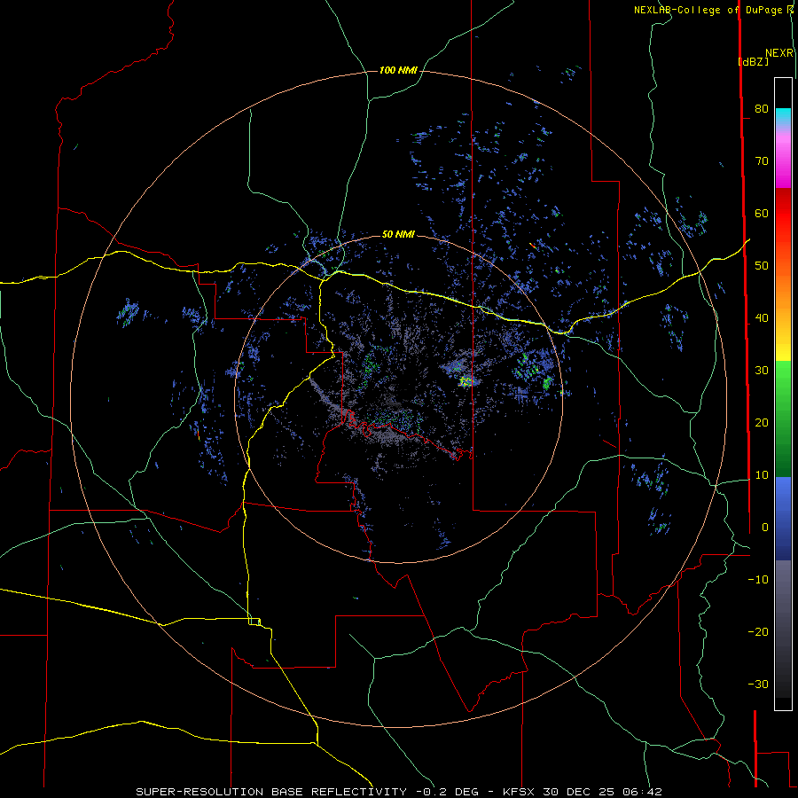This screenshot has height=798, width=798.
Task: Click the cyan segment of the color bar
Action: tap(783, 116)
